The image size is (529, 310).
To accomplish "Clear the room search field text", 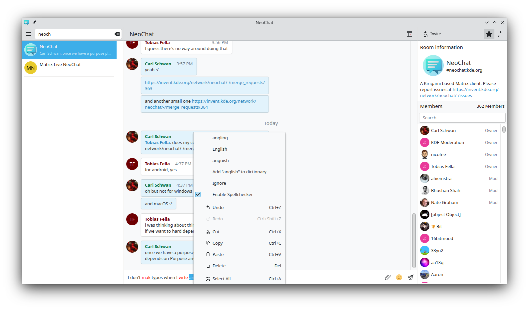I will click(117, 34).
